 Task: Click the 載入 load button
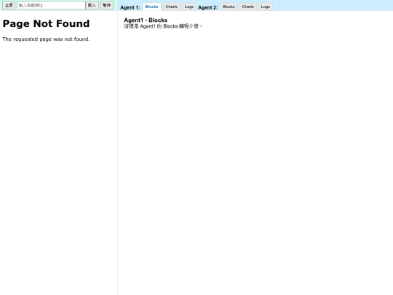click(x=92, y=5)
